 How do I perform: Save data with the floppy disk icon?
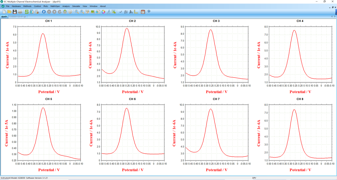tap(15, 12)
